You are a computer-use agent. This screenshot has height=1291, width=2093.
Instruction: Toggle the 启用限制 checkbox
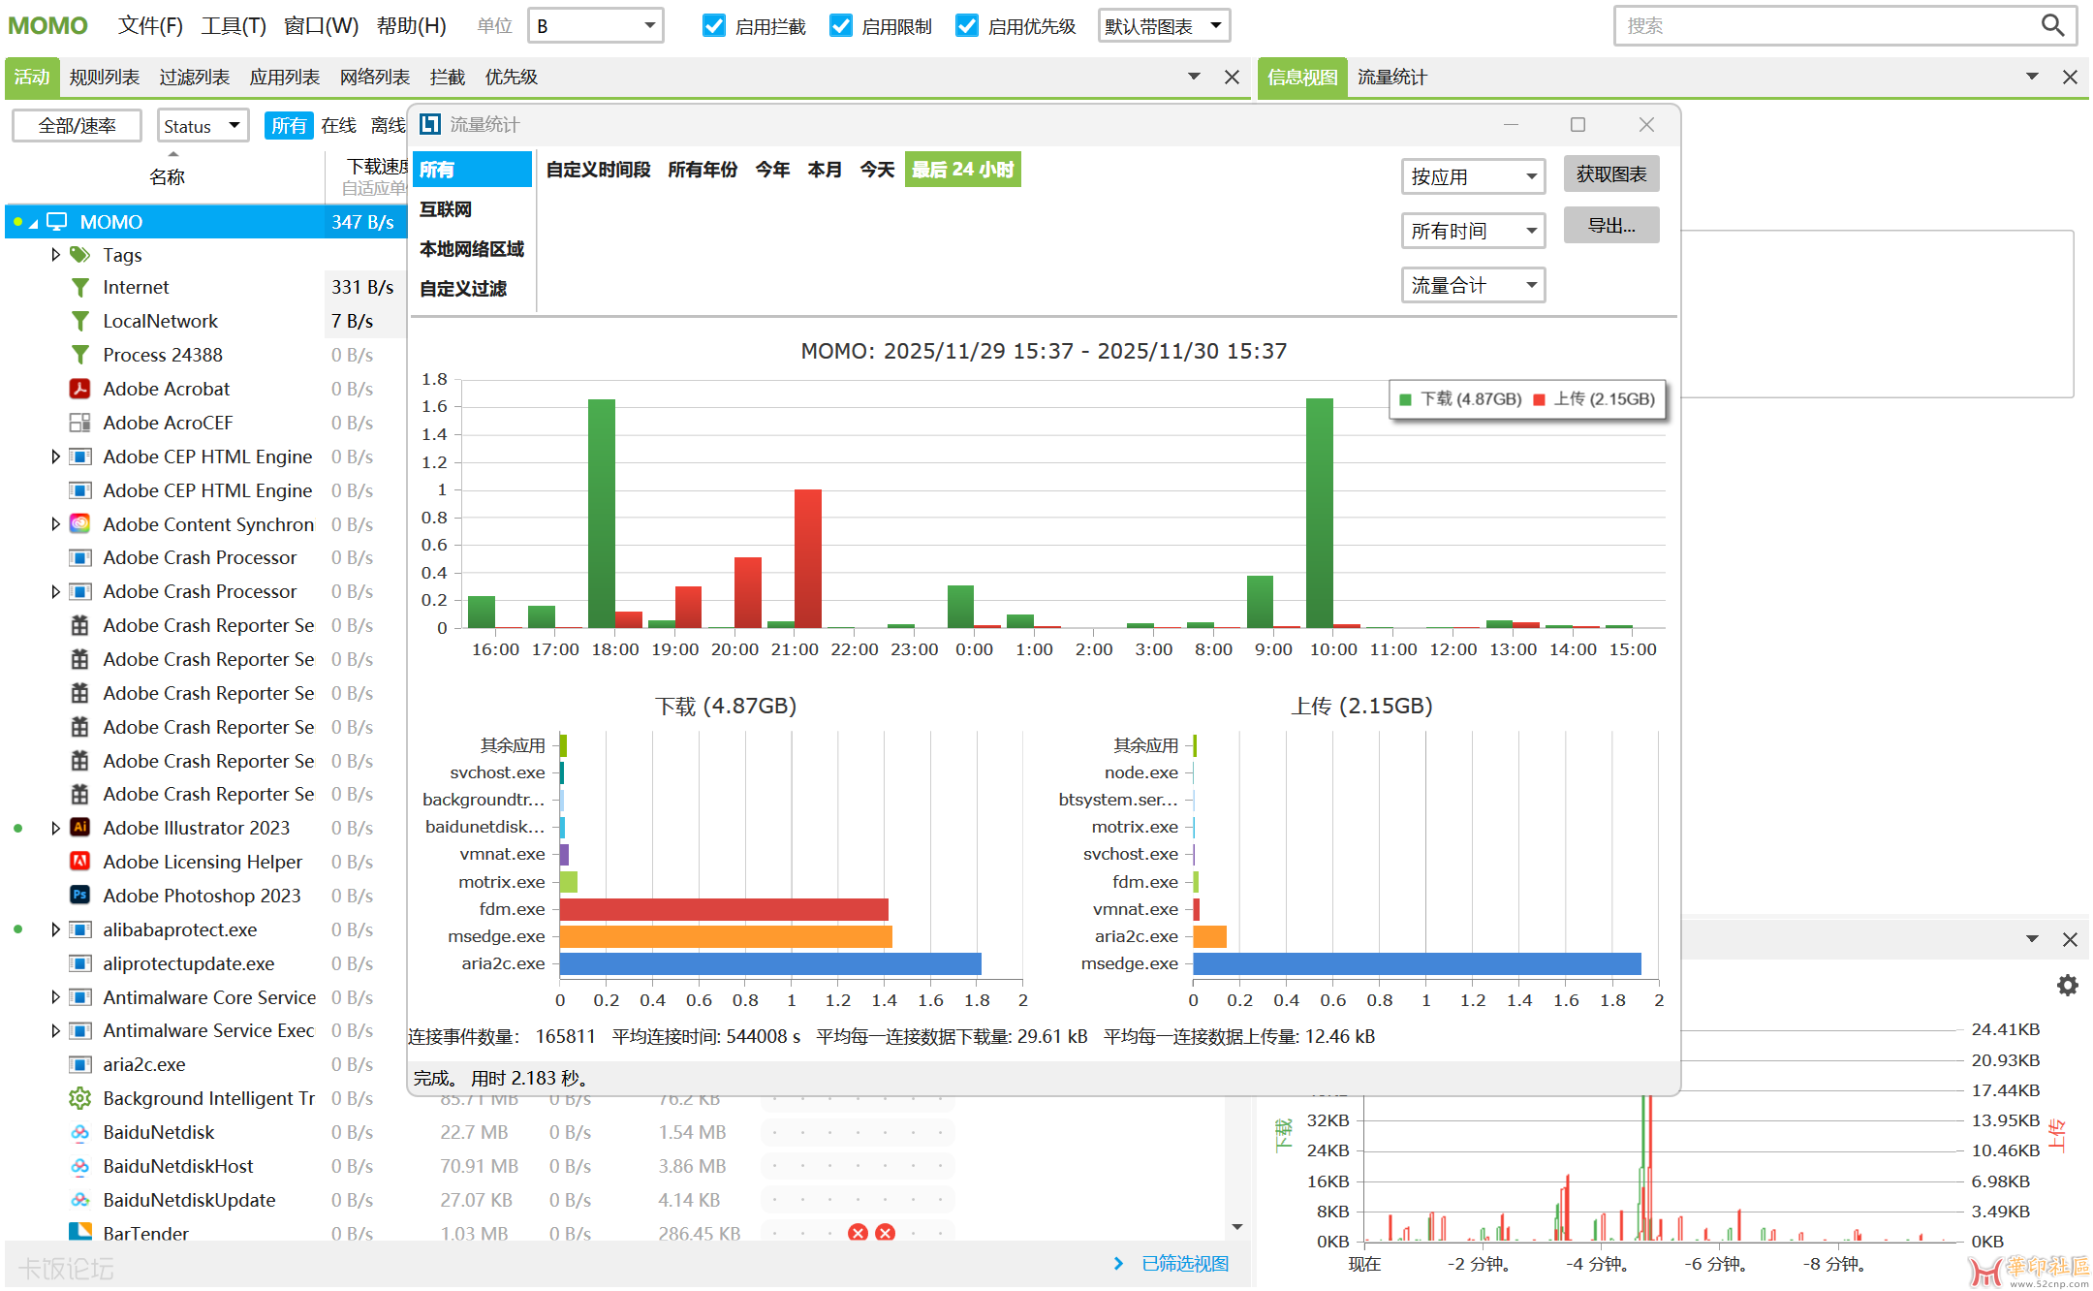click(841, 26)
